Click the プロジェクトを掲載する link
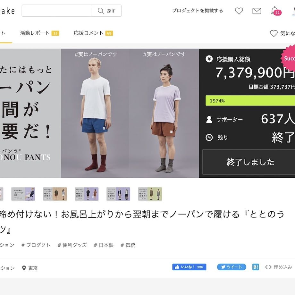Screen dimensions: 295x295 (198, 11)
